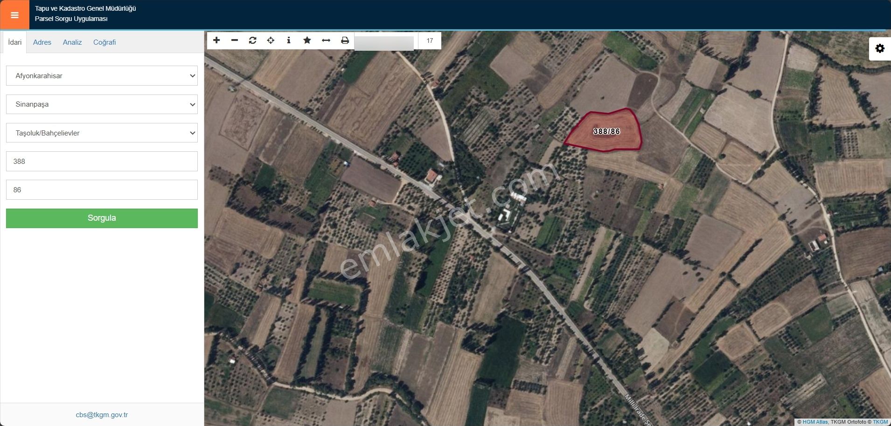
Task: Refresh the map view
Action: pos(253,41)
